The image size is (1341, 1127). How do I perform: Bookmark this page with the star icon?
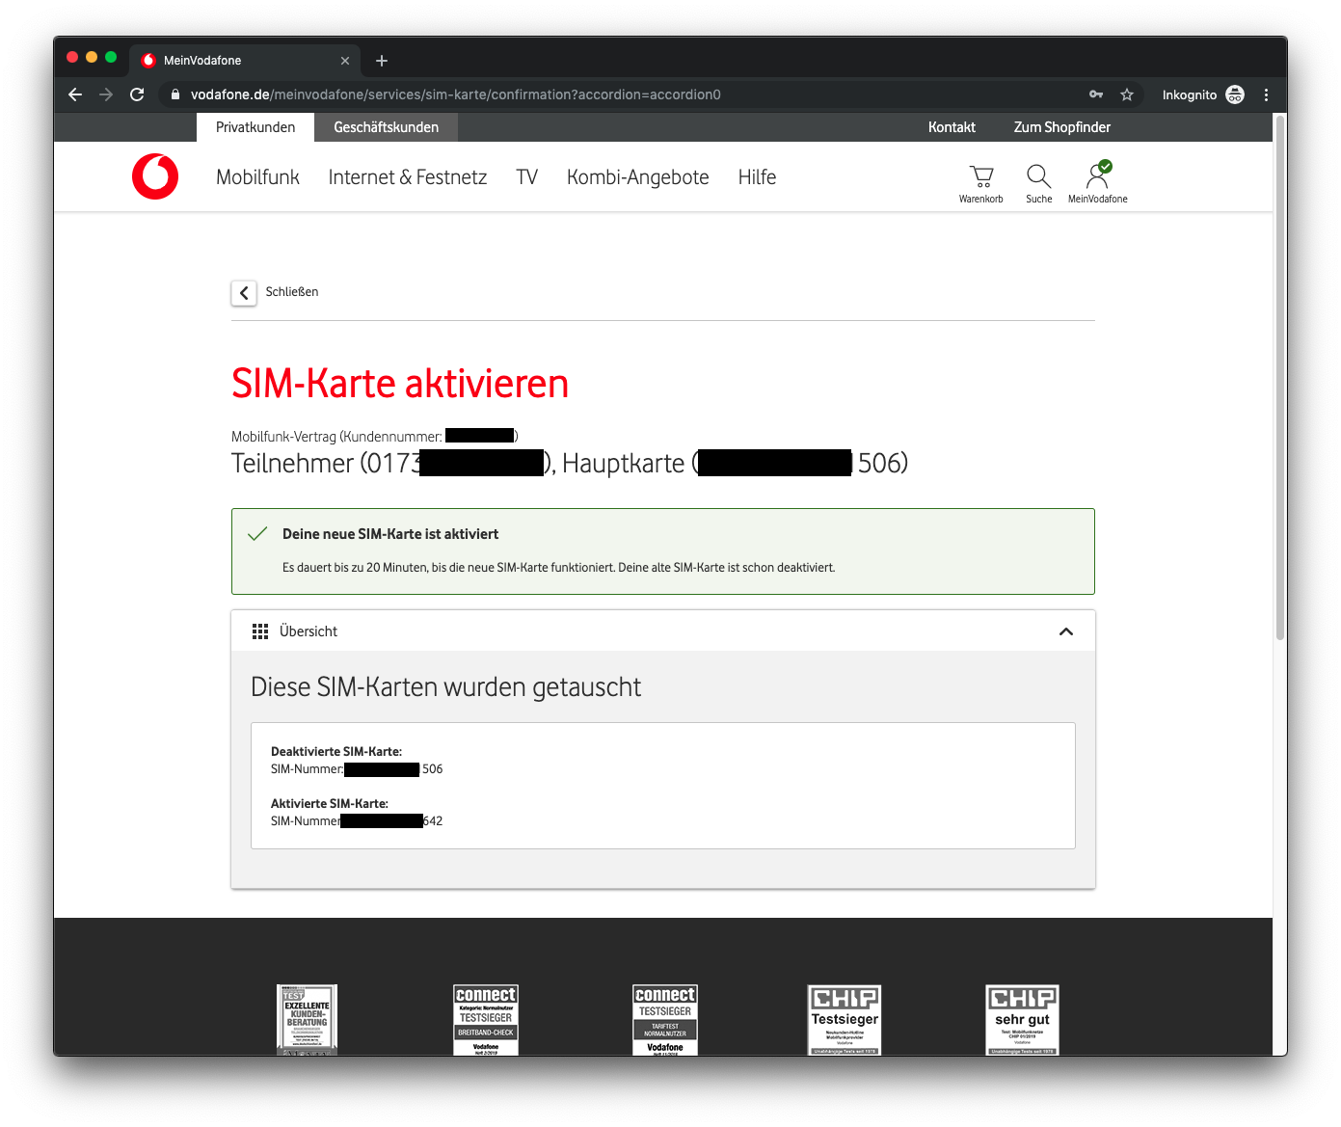(1126, 94)
